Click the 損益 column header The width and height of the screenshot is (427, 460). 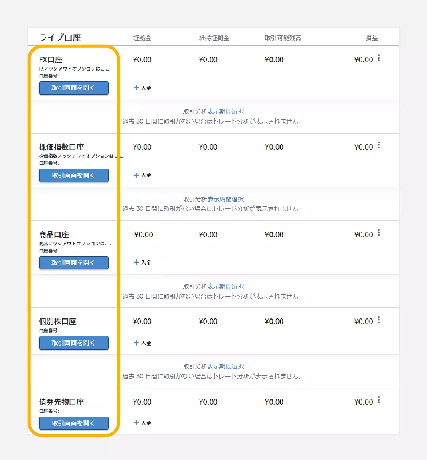pos(372,38)
